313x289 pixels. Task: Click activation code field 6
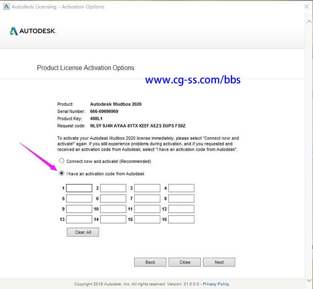(113, 199)
